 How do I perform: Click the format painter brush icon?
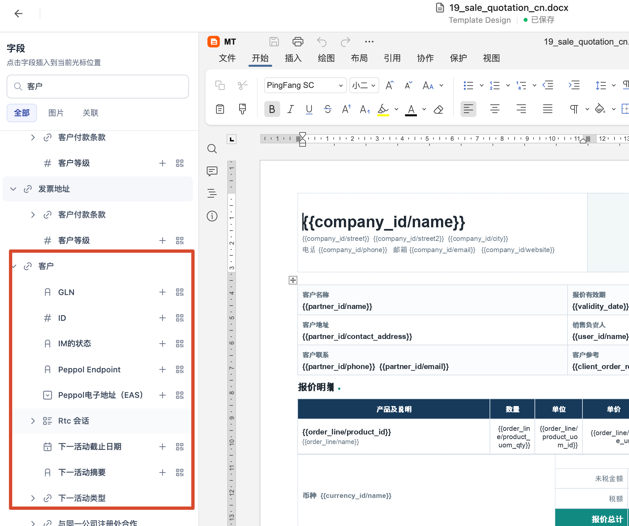242,109
